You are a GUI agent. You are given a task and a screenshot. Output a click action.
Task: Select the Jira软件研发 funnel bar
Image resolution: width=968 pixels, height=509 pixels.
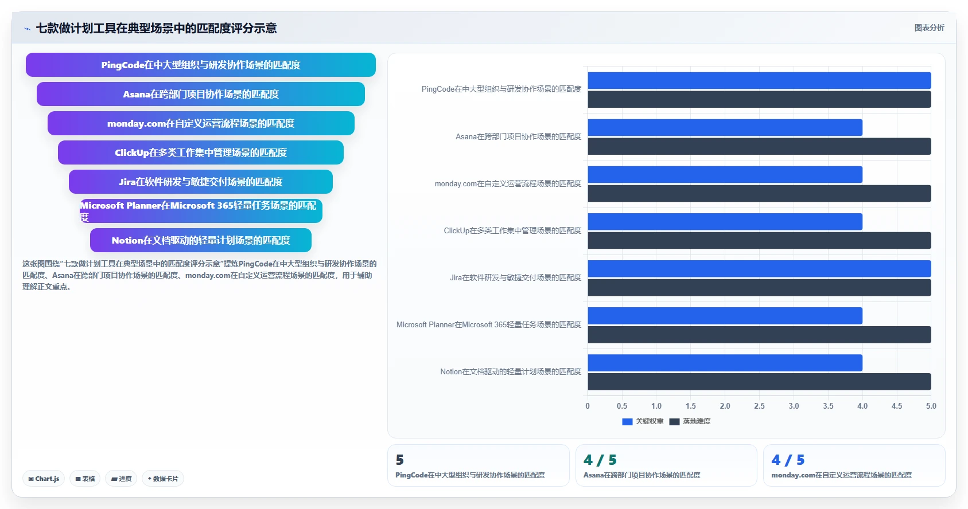click(x=201, y=182)
